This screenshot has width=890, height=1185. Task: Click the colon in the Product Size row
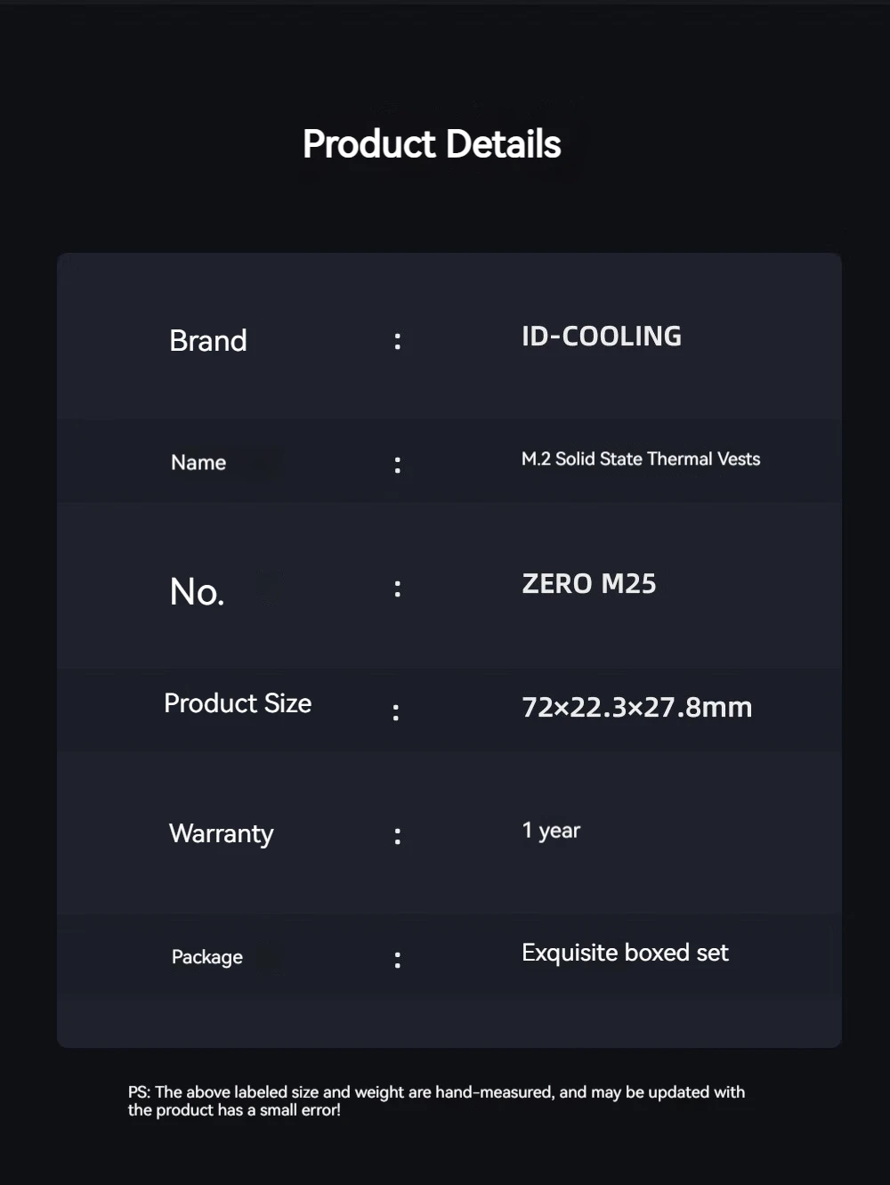pyautogui.click(x=396, y=712)
